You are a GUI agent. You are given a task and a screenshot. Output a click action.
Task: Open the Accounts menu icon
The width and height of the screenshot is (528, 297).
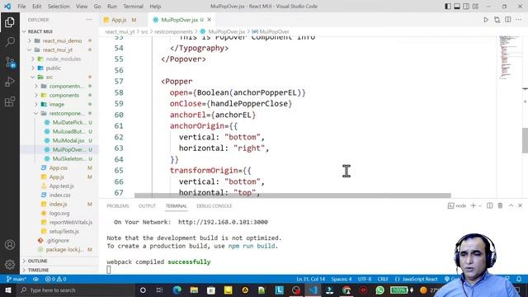point(10,245)
